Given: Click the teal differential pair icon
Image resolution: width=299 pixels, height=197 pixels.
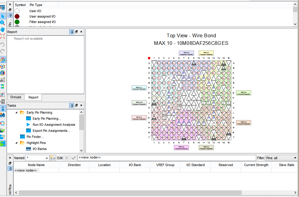Looking at the screenshot, I should [x=3, y=86].
